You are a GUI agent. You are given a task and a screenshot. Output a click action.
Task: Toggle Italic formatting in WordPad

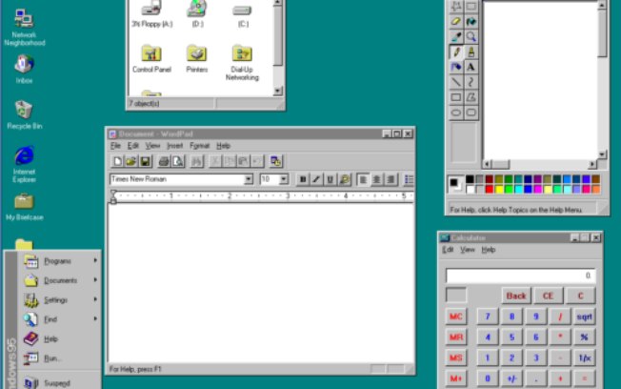click(316, 179)
